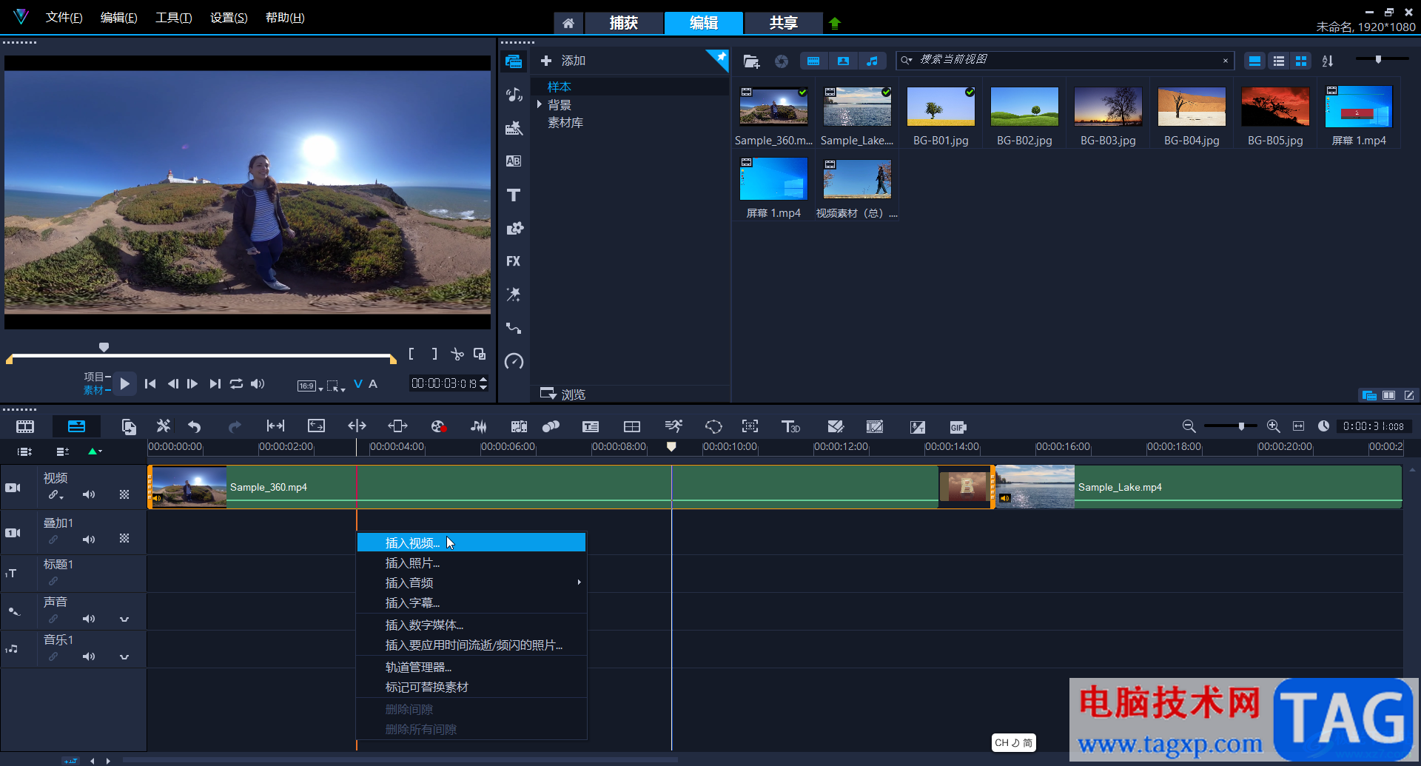Open the Sound library icon

coord(514,94)
